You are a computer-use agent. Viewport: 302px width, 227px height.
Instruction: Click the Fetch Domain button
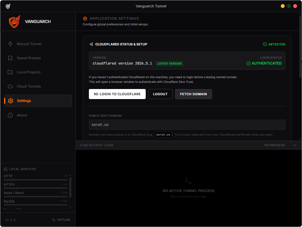(x=193, y=94)
